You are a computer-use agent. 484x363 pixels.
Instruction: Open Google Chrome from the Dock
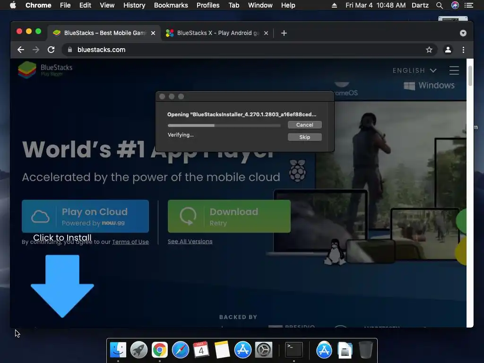click(160, 350)
